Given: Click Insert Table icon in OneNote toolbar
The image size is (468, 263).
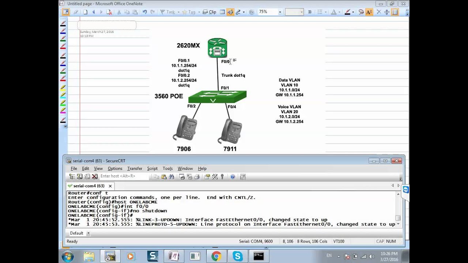Looking at the screenshot, I should coord(222,12).
